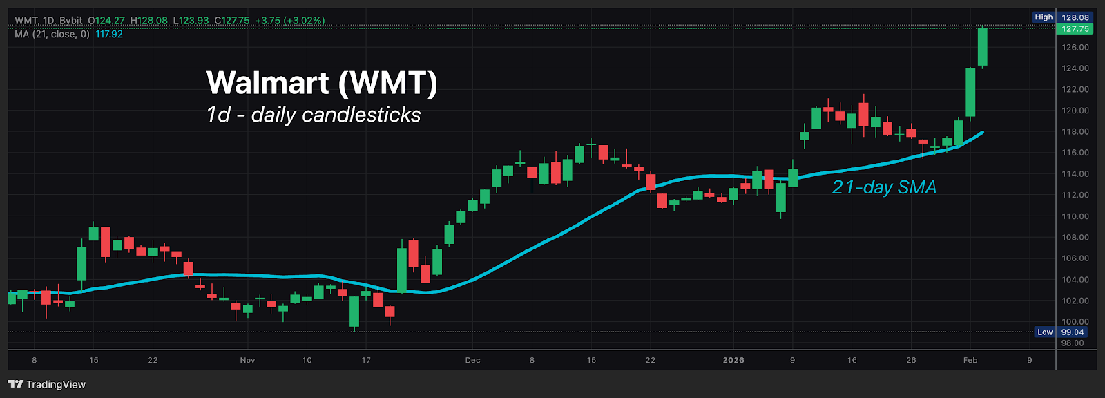Image resolution: width=1105 pixels, height=398 pixels.
Task: Click the WMT, 1D, Bybit symbol legend
Action: point(48,21)
